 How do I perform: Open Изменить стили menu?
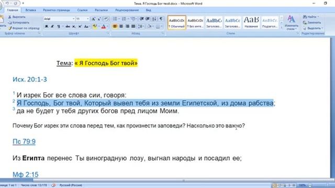291,22
